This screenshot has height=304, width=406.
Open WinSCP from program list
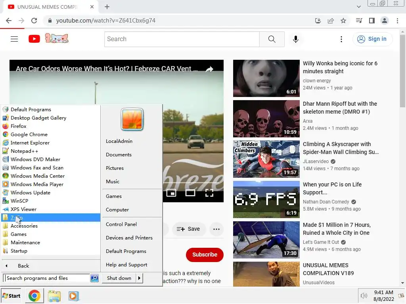tap(51, 201)
